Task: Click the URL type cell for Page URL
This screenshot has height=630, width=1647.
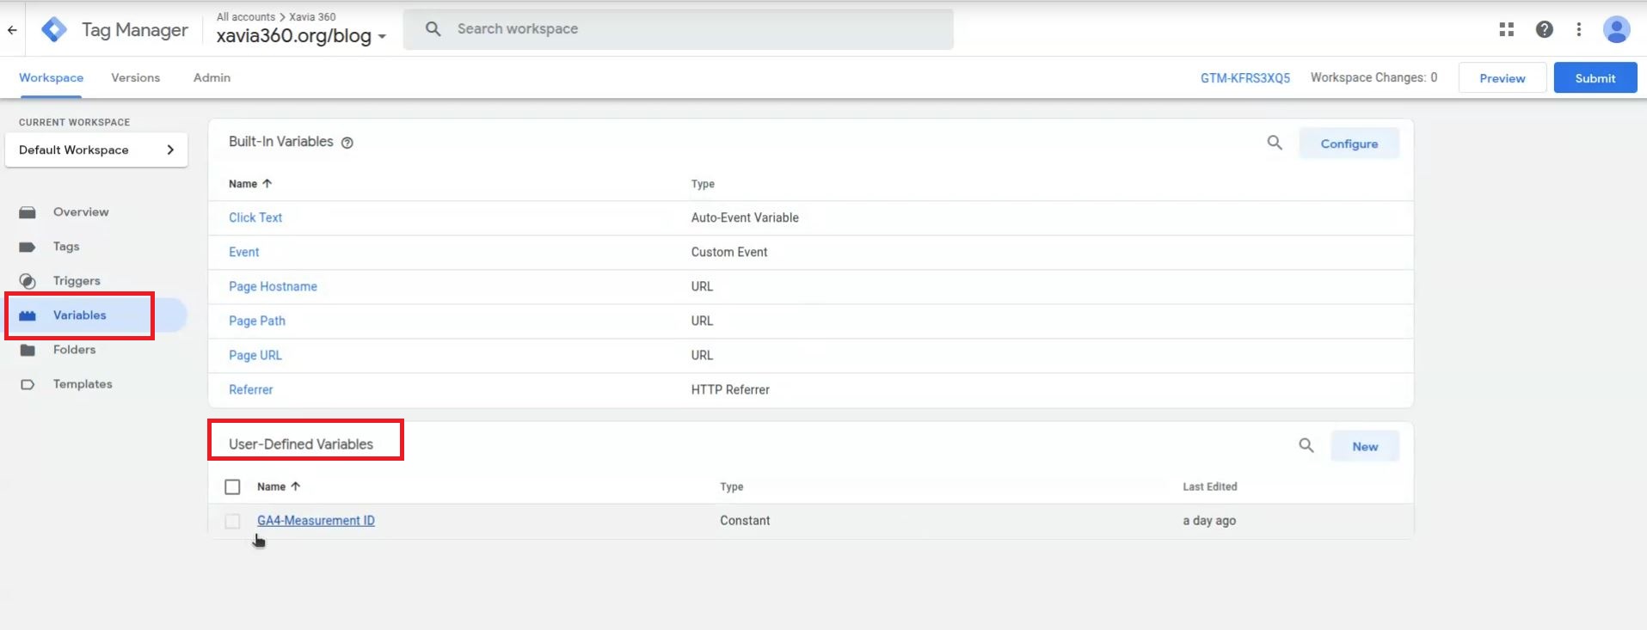Action: (702, 355)
